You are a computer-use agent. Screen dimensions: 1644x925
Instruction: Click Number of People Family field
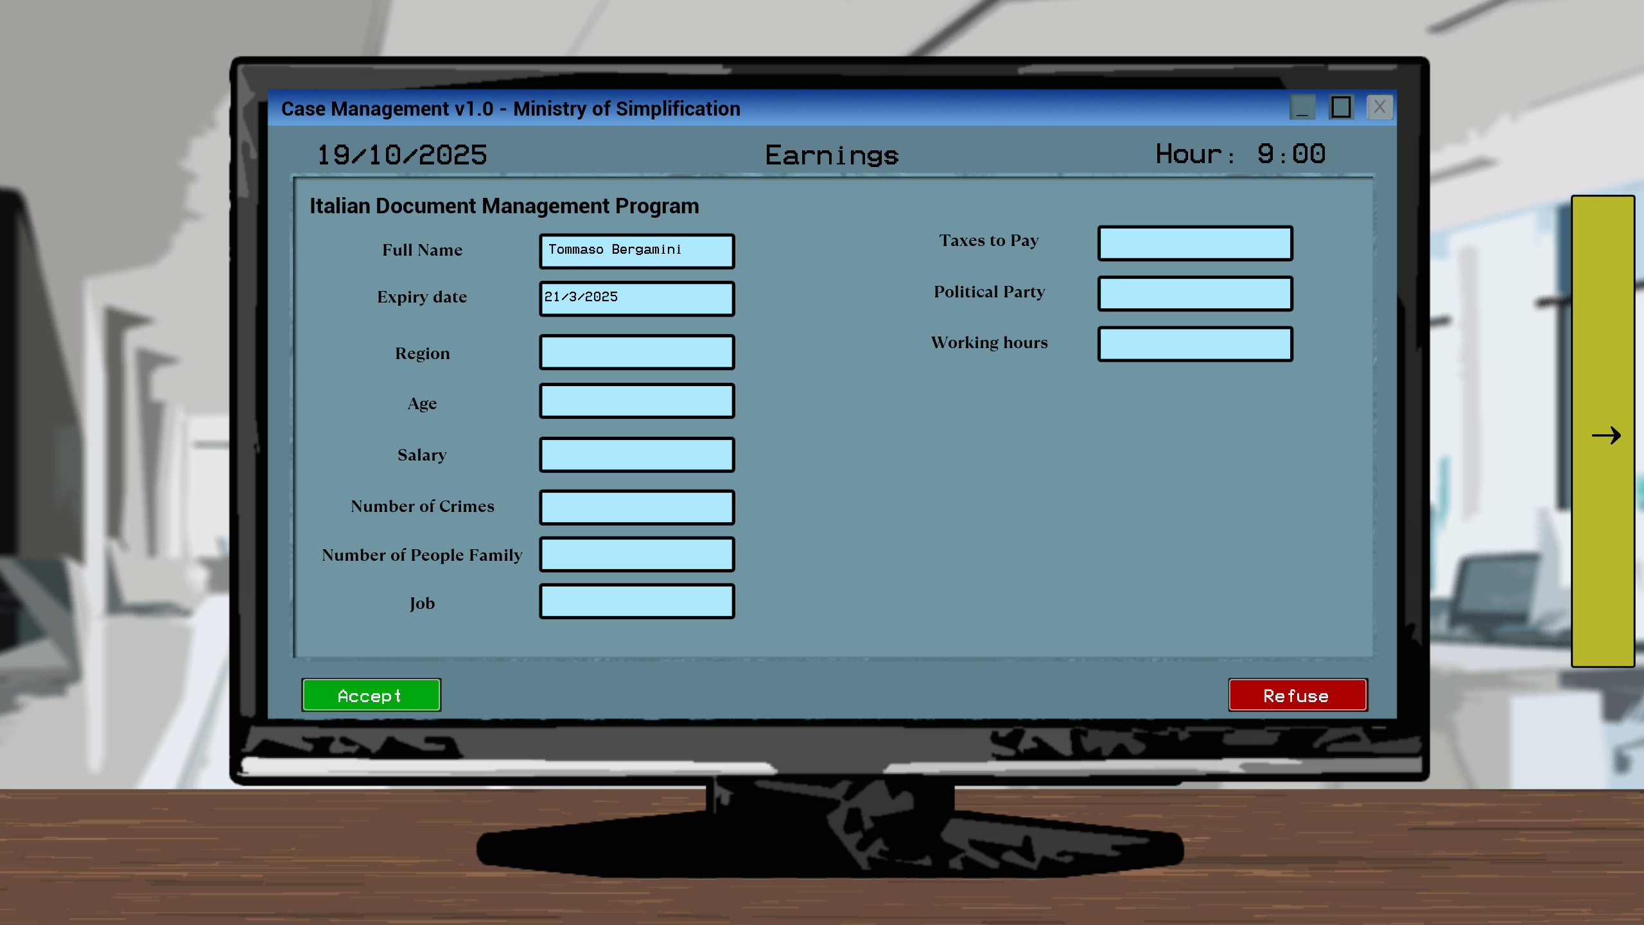(636, 554)
